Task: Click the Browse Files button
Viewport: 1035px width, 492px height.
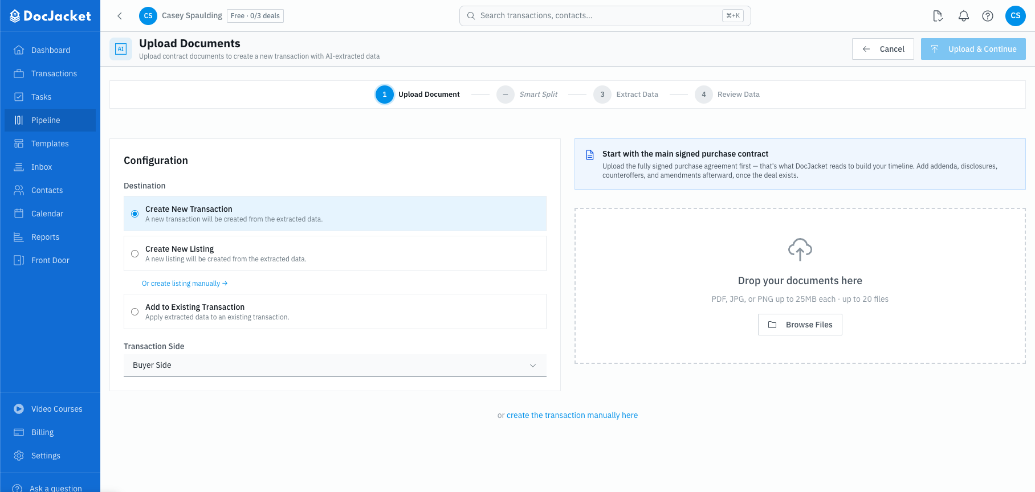Action: (800, 325)
